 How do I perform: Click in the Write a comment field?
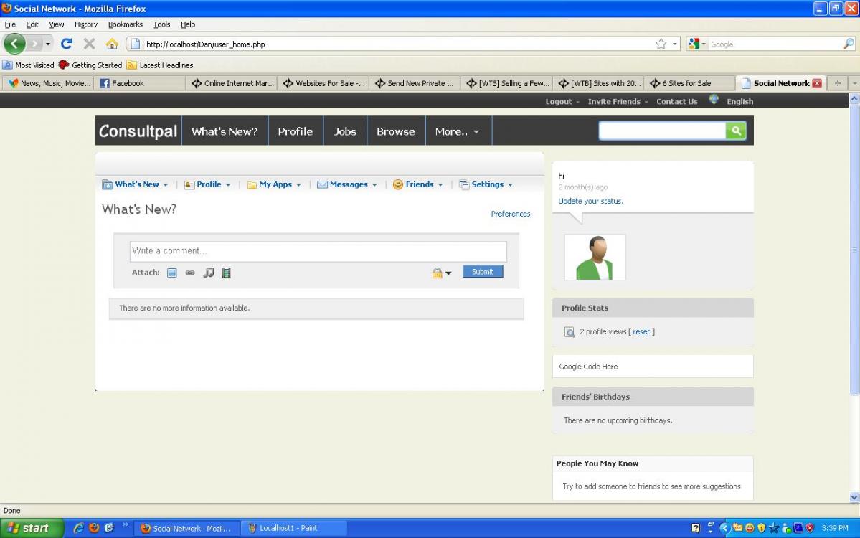pos(318,251)
